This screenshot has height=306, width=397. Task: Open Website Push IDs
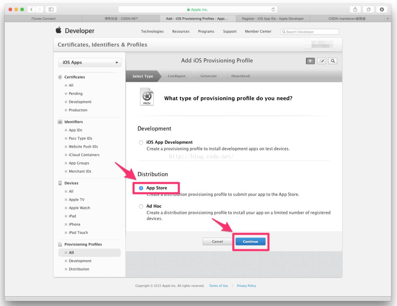[83, 147]
